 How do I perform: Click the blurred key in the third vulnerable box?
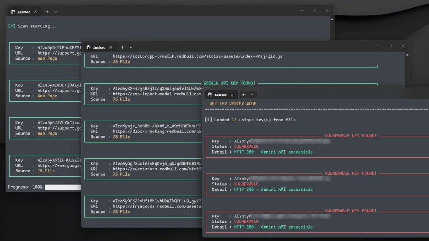pyautogui.click(x=282, y=216)
